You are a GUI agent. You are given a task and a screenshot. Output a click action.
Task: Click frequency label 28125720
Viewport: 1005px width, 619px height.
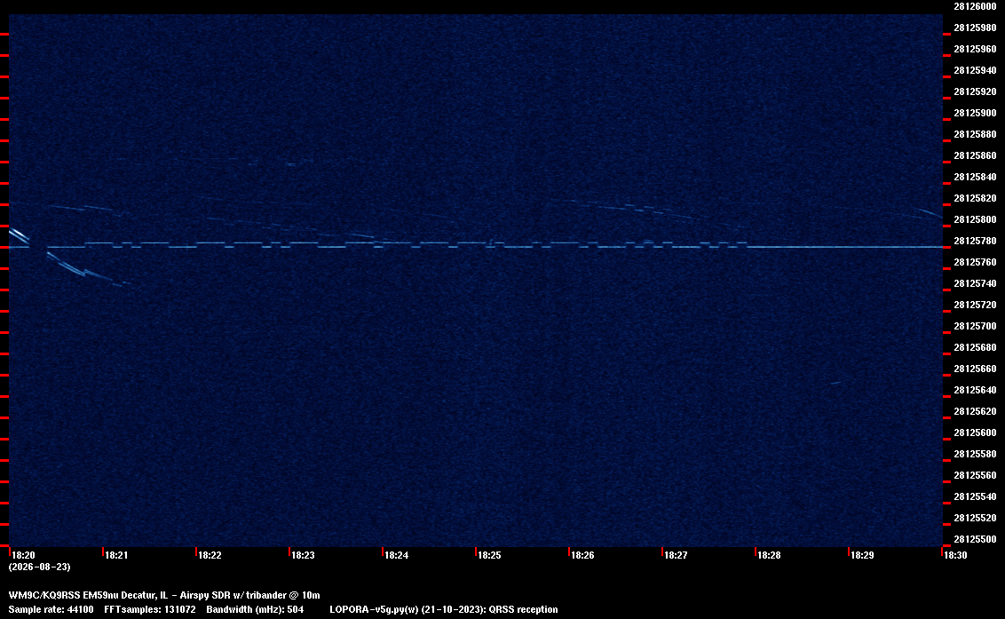[x=975, y=305]
